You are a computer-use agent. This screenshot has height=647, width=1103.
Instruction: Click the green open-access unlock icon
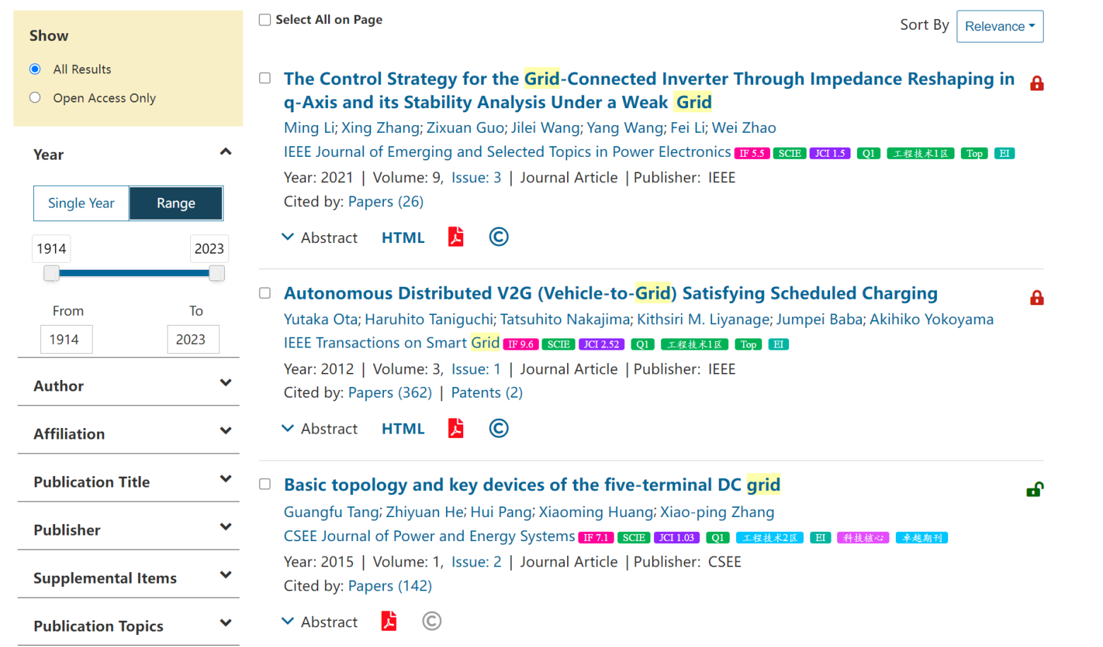click(1035, 489)
